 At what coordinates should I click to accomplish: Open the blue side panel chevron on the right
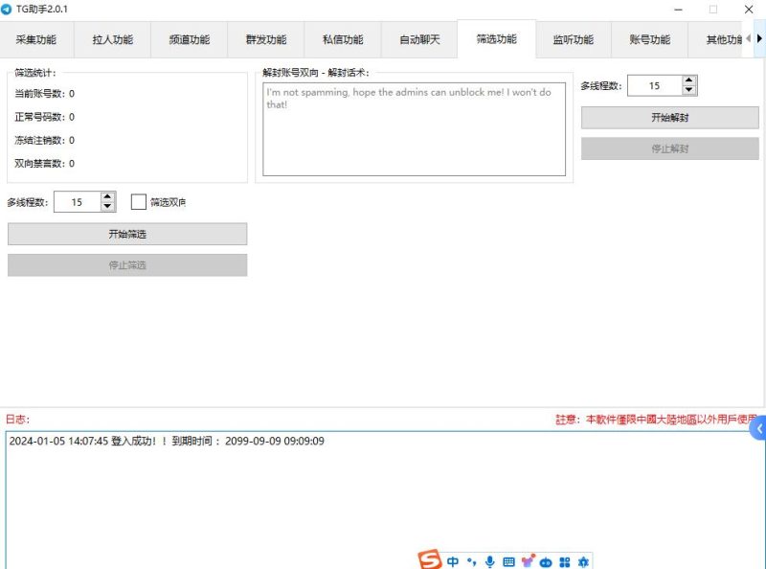(x=757, y=429)
